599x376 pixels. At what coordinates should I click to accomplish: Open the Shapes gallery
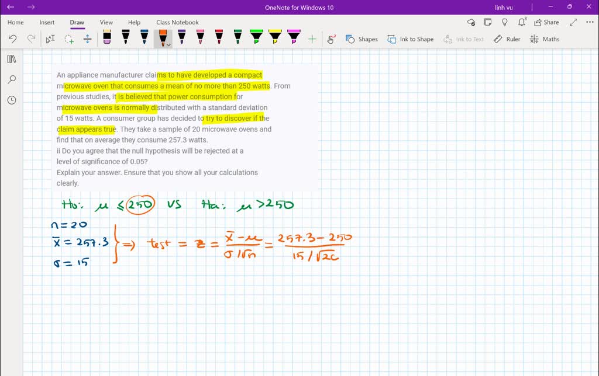click(362, 39)
